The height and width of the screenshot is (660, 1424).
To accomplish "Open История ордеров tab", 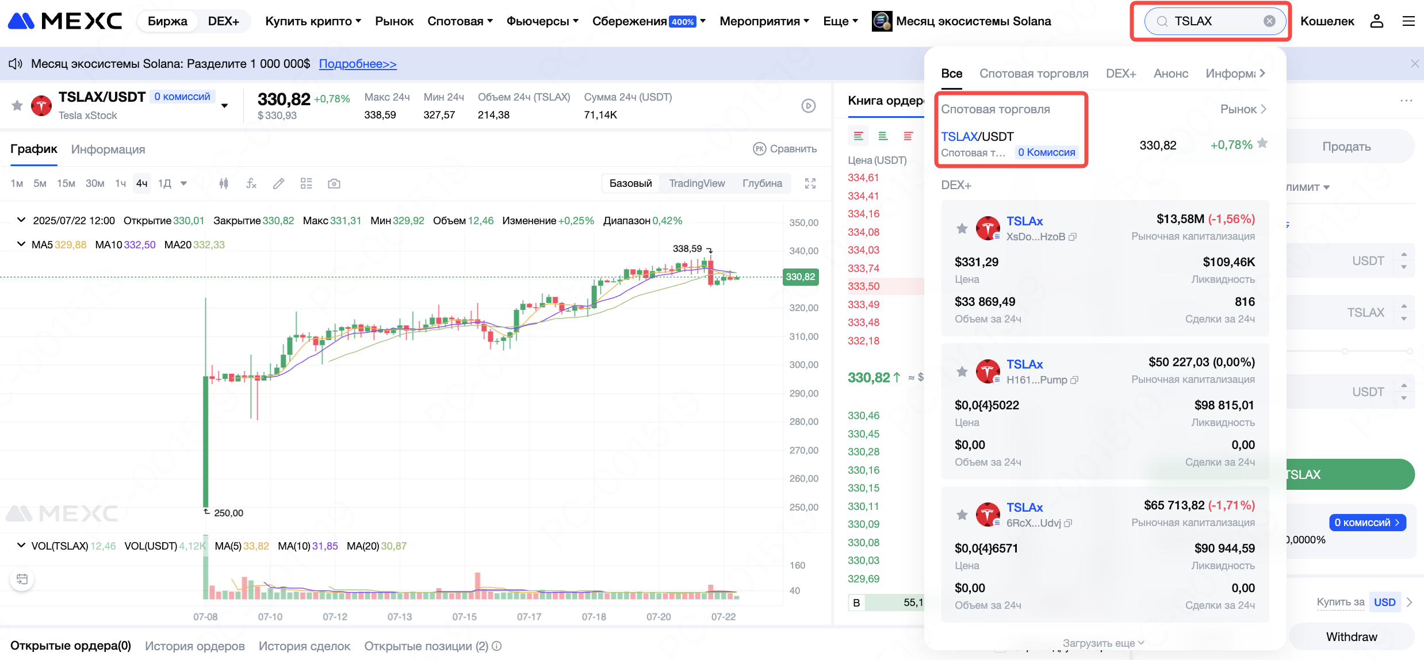I will (x=194, y=646).
